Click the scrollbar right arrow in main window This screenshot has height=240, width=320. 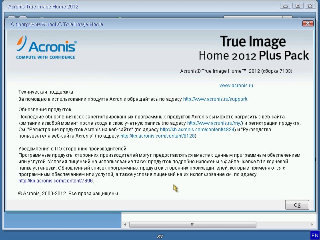312,224
